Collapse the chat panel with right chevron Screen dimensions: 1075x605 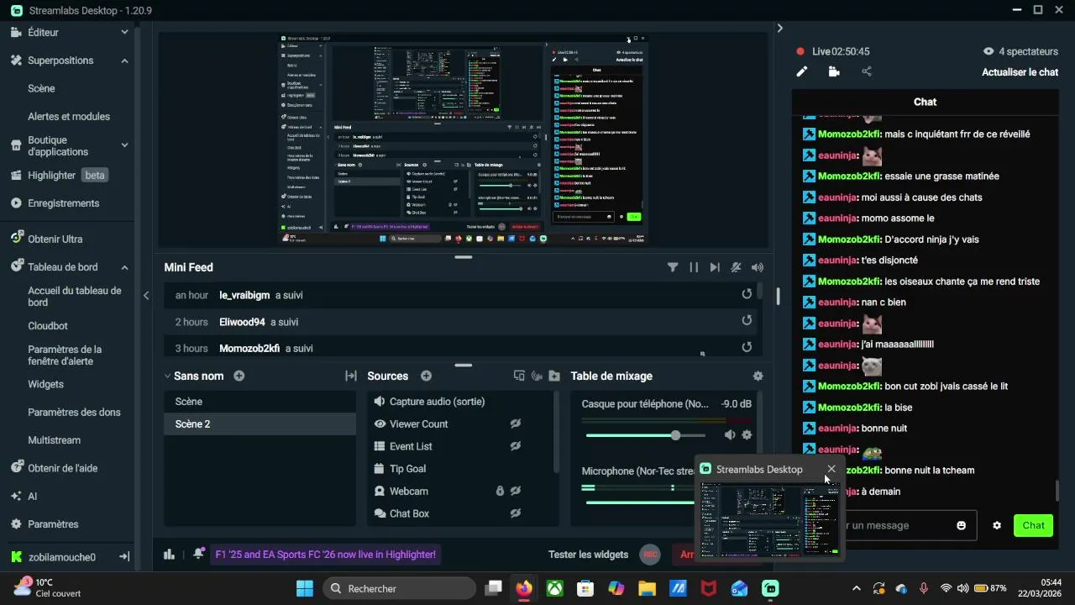point(779,28)
